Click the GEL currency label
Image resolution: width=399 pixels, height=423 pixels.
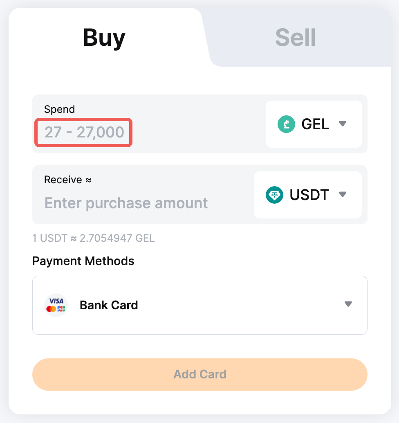point(315,124)
